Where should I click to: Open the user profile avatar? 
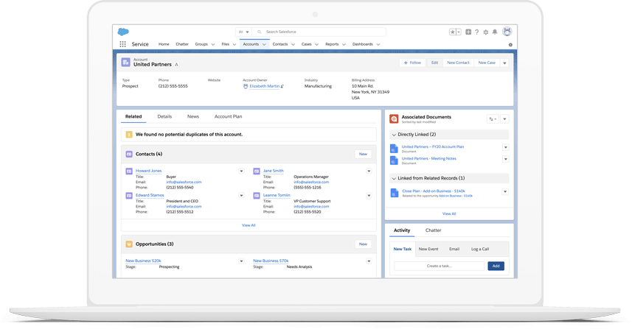point(507,32)
